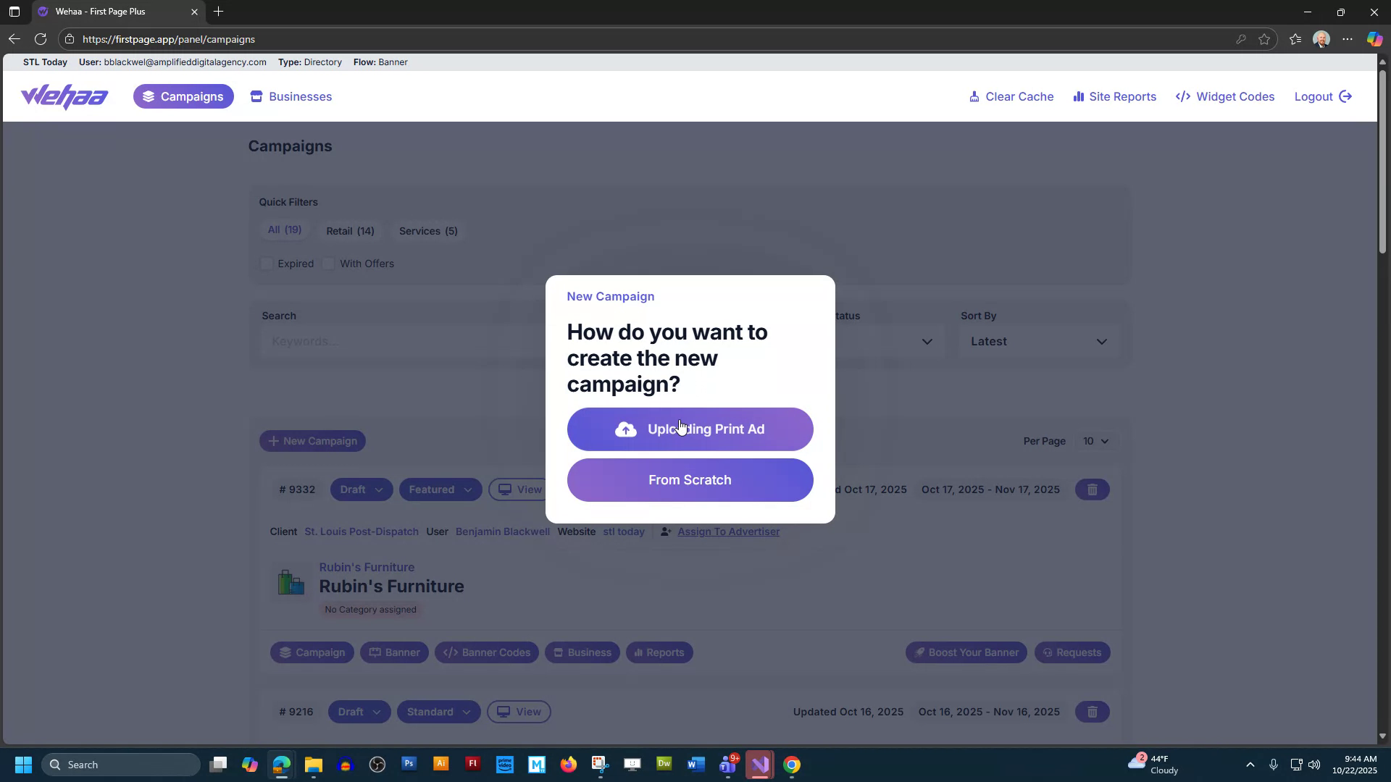
Task: Check the With Offers checkbox
Action: 329,264
